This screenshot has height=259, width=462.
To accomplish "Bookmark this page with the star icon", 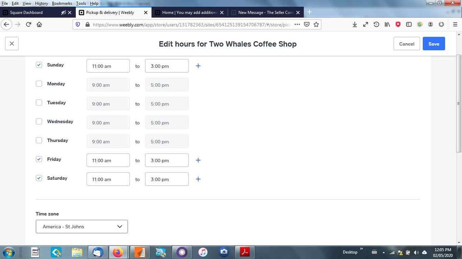I will 316,24.
